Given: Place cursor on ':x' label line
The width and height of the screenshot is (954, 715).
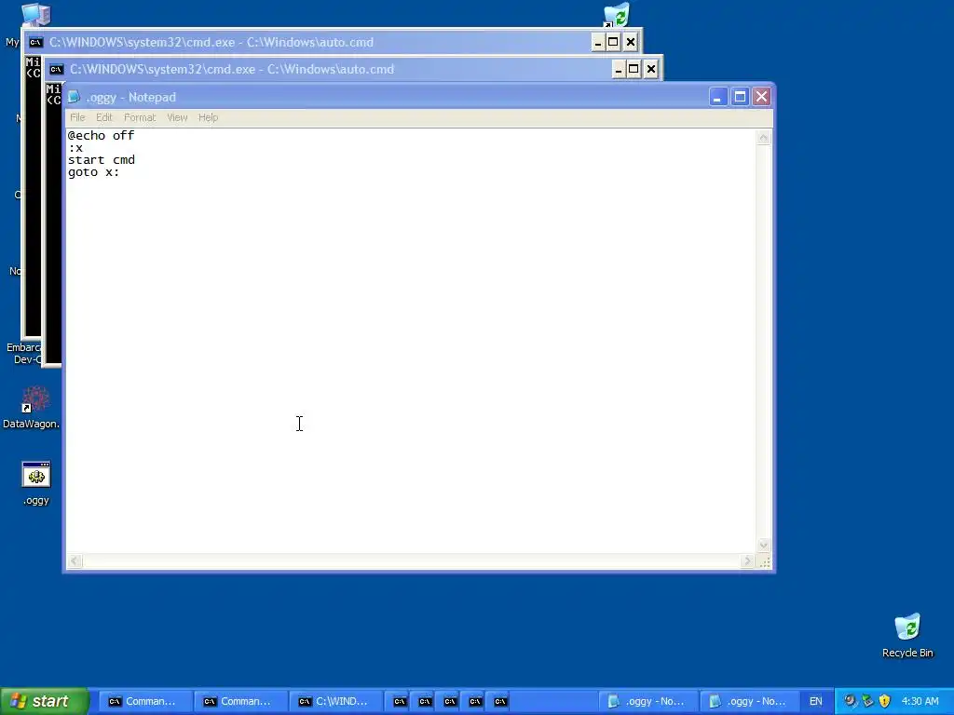Looking at the screenshot, I should 75,148.
